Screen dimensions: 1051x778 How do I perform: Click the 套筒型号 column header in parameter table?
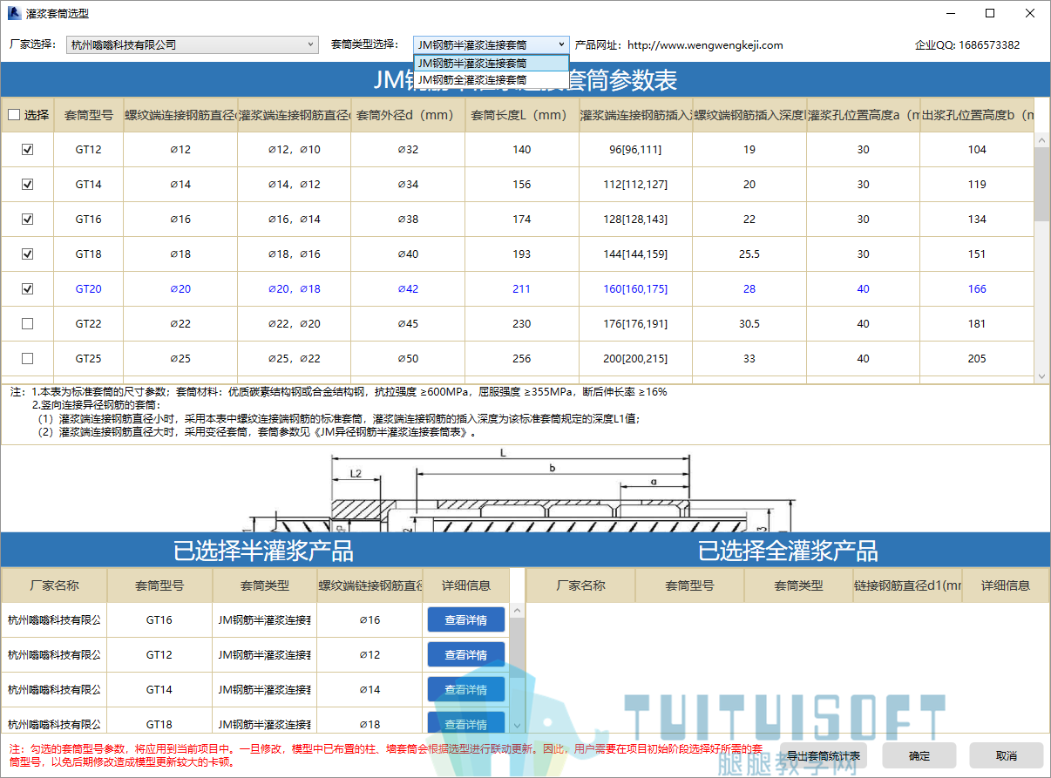tap(88, 115)
